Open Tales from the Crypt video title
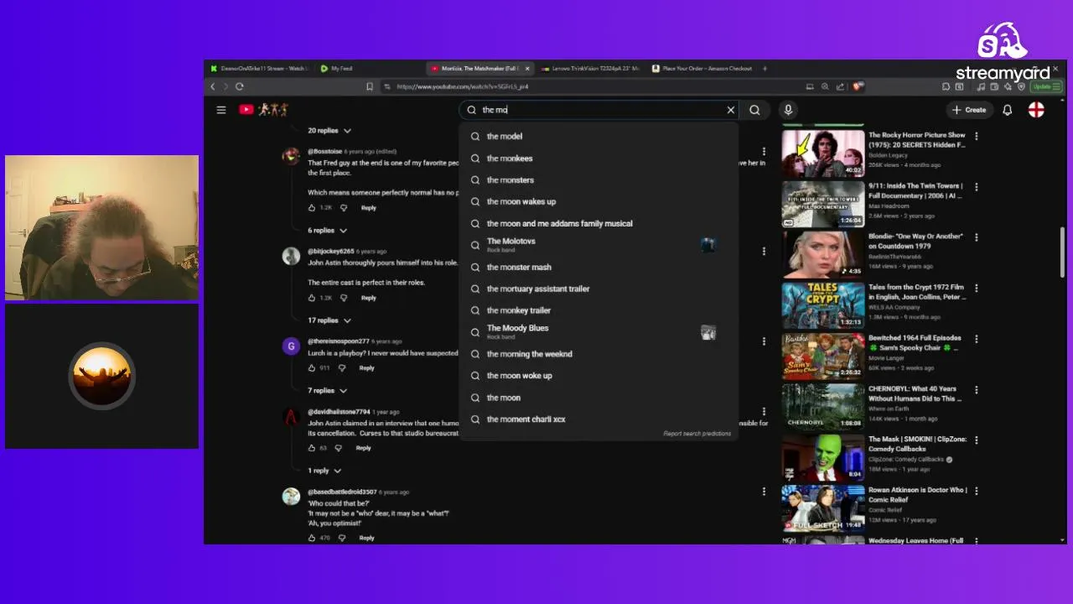Image resolution: width=1073 pixels, height=604 pixels. [916, 292]
